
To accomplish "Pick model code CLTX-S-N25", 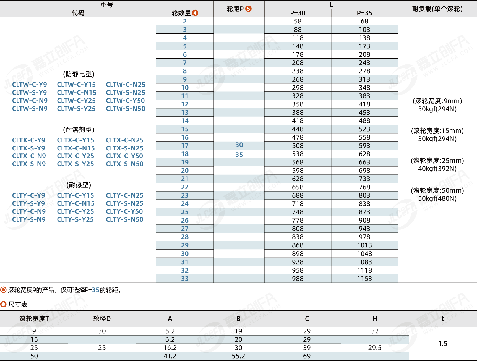I will 125,148.
